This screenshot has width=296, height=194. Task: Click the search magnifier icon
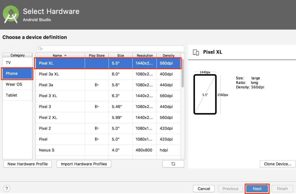(40, 49)
